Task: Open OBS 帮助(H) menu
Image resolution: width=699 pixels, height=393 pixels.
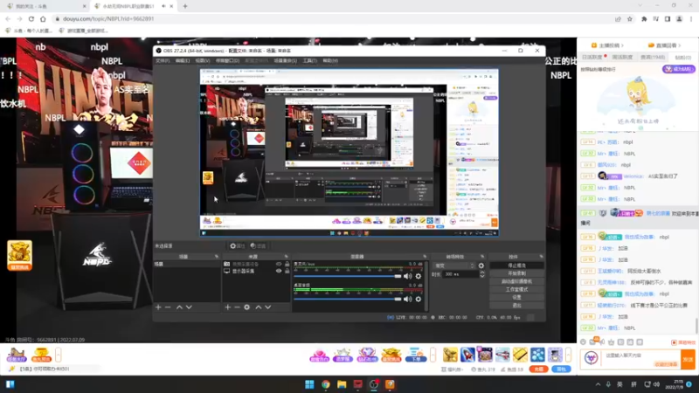Action: click(x=330, y=60)
